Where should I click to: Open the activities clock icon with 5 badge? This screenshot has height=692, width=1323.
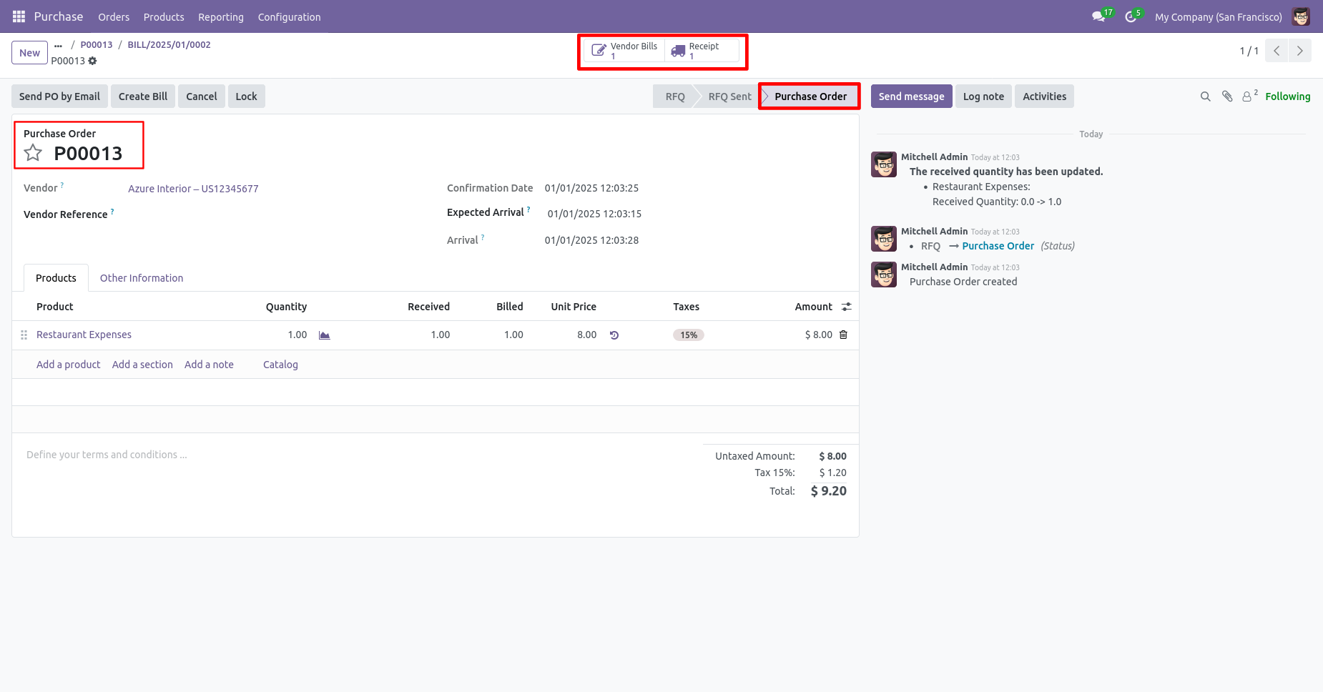click(x=1131, y=16)
